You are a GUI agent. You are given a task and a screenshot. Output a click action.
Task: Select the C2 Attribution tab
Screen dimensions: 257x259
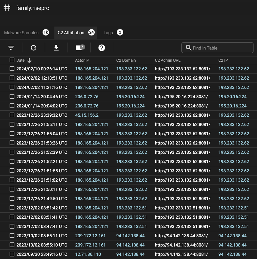(76, 33)
